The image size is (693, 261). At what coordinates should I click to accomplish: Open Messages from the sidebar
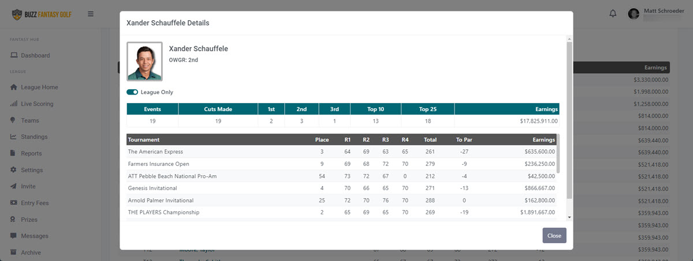pos(35,236)
